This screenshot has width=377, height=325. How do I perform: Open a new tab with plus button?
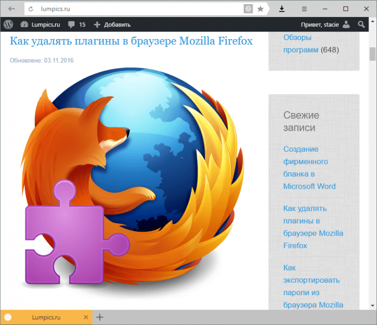coord(100,317)
